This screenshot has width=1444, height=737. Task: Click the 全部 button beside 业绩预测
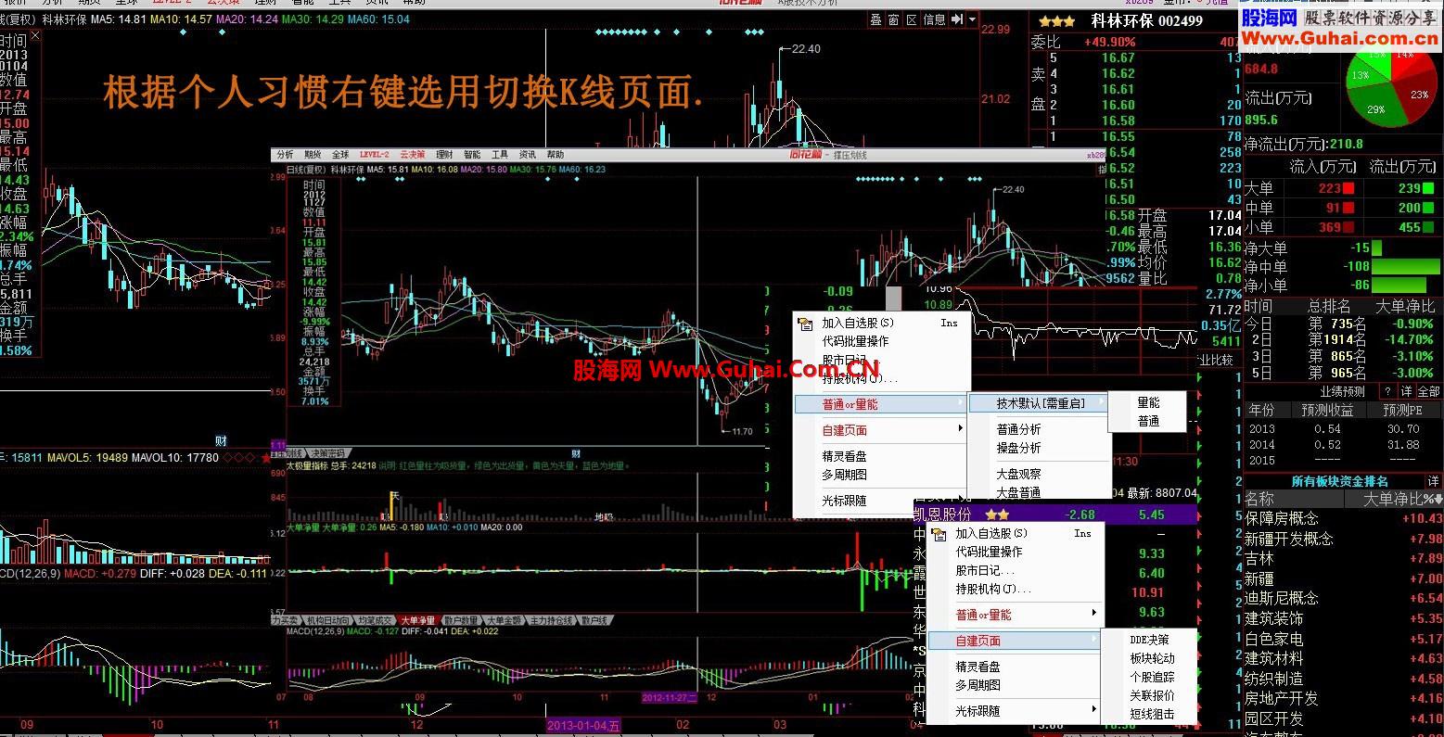1428,391
